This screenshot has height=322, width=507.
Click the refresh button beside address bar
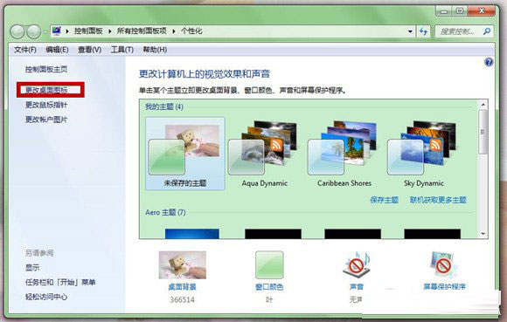[x=423, y=31]
